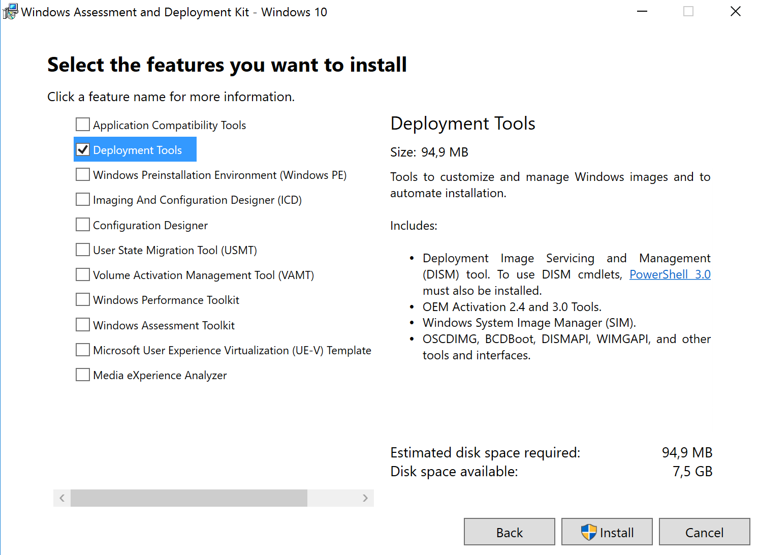Image resolution: width=758 pixels, height=555 pixels.
Task: Click the Back button
Action: (x=510, y=532)
